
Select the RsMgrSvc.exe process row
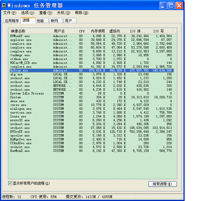pyautogui.click(x=92, y=139)
